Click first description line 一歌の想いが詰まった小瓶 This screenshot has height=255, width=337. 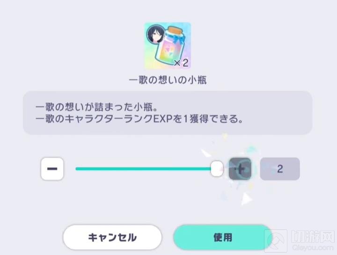click(x=97, y=107)
